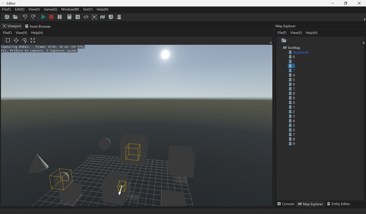The width and height of the screenshot is (366, 214).
Task: Click the list icon in the main toolbar
Action: (78, 17)
